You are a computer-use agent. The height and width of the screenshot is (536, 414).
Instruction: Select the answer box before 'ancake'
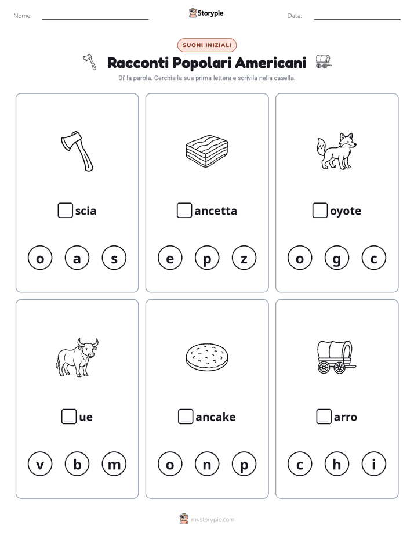click(186, 417)
